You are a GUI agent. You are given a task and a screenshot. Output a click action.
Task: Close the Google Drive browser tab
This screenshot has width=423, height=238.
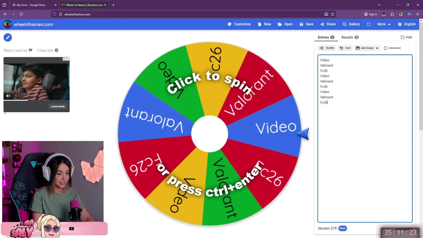56,5
